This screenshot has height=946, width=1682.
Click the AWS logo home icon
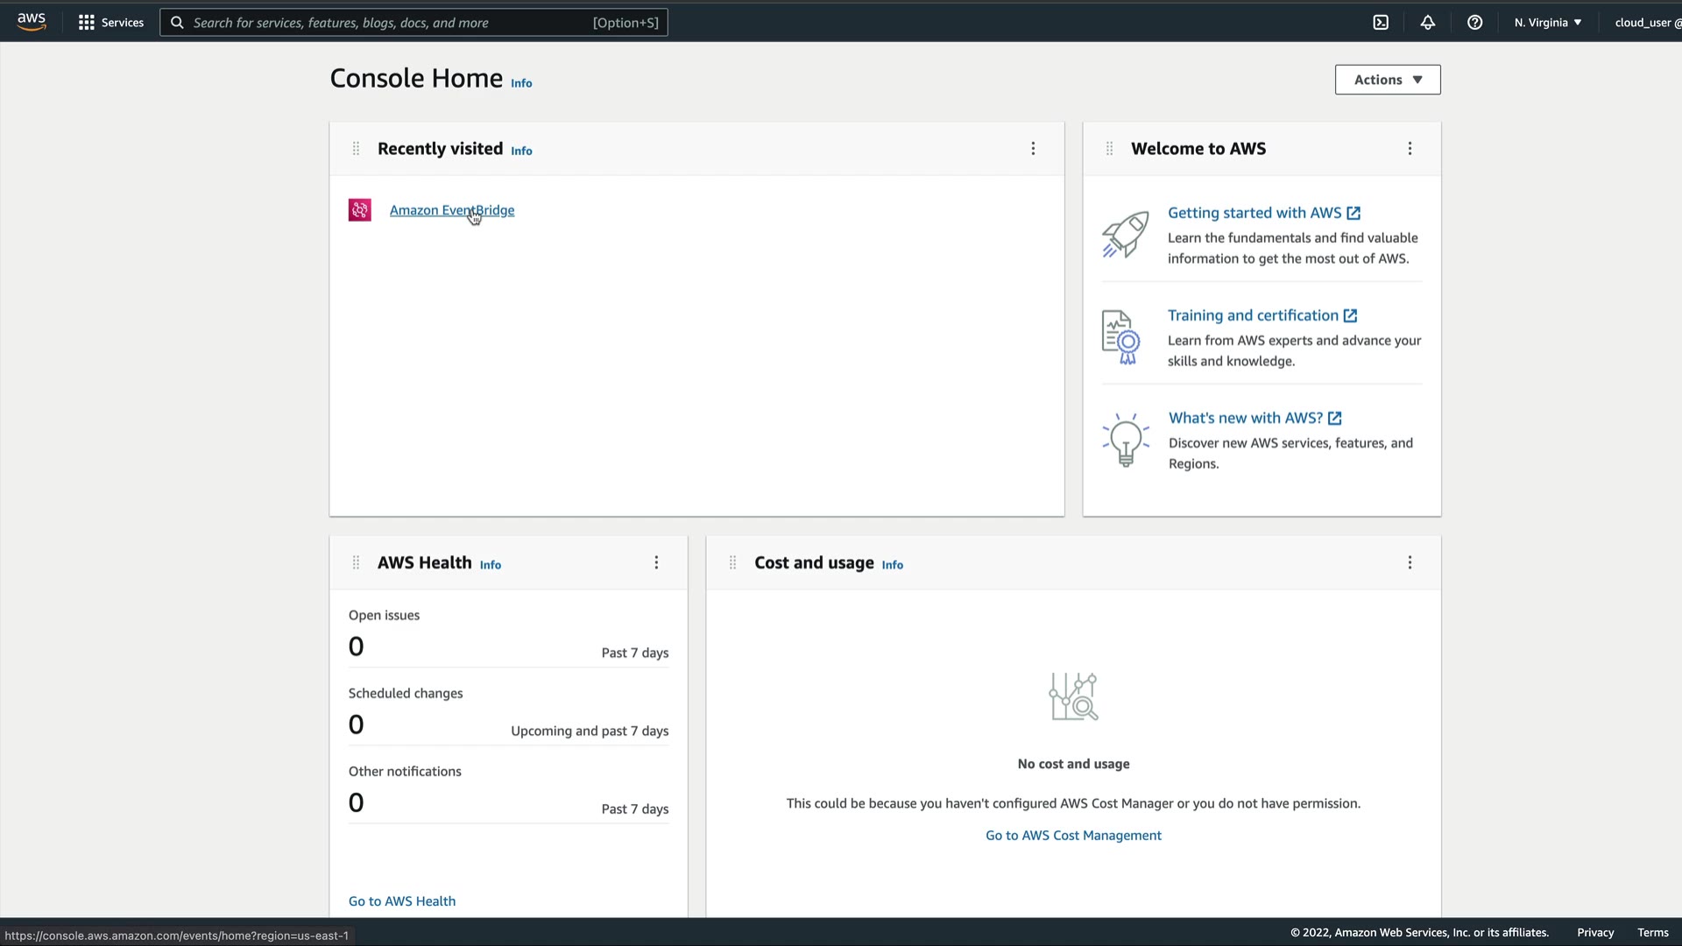(x=32, y=22)
